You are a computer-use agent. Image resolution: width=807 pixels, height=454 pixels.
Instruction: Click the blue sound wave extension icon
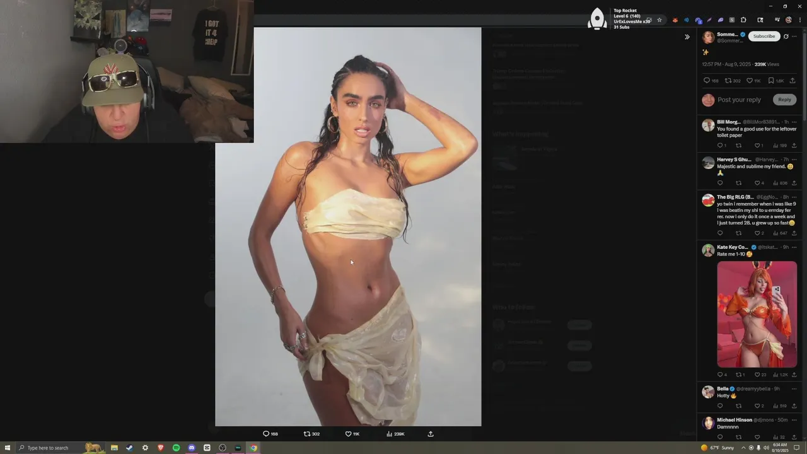click(x=687, y=20)
